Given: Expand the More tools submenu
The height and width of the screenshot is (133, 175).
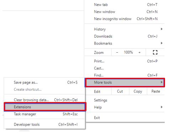Looking at the screenshot, I should click(x=125, y=83).
